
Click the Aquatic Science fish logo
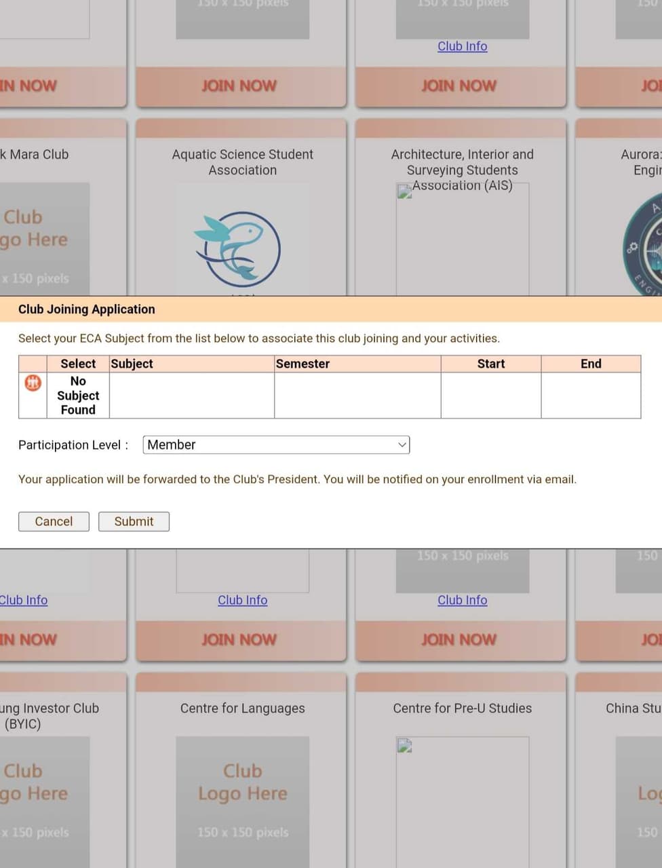(x=238, y=249)
